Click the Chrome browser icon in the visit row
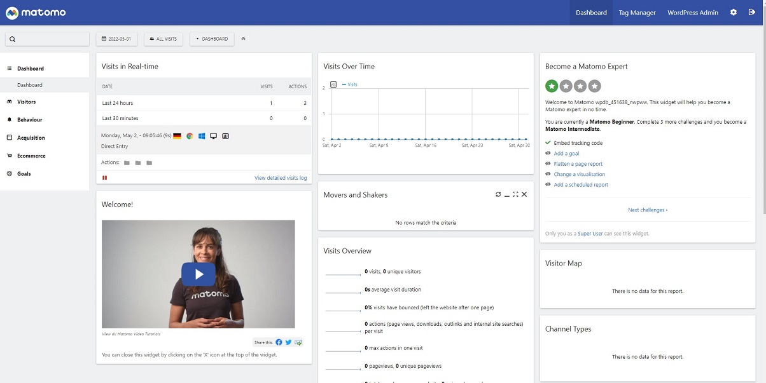The height and width of the screenshot is (383, 766). click(190, 136)
